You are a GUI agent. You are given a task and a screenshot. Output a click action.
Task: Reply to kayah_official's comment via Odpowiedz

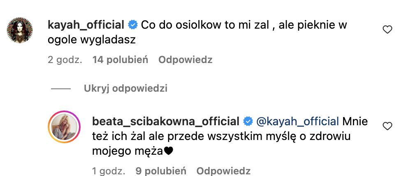click(186, 60)
